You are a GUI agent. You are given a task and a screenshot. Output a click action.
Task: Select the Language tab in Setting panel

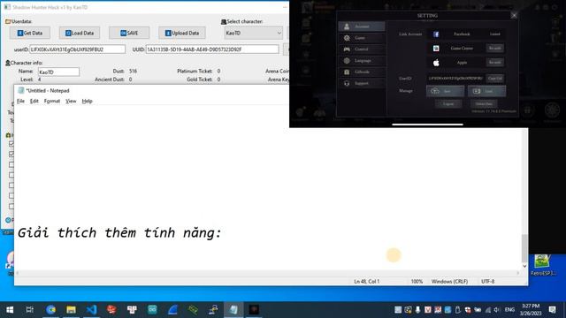[x=362, y=61]
